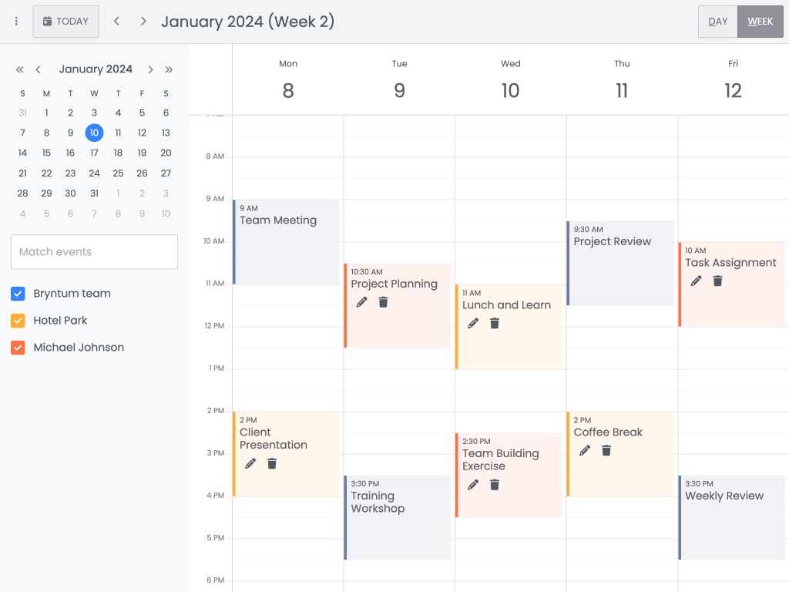Switch to WEEK view
This screenshot has width=789, height=592.
click(760, 21)
